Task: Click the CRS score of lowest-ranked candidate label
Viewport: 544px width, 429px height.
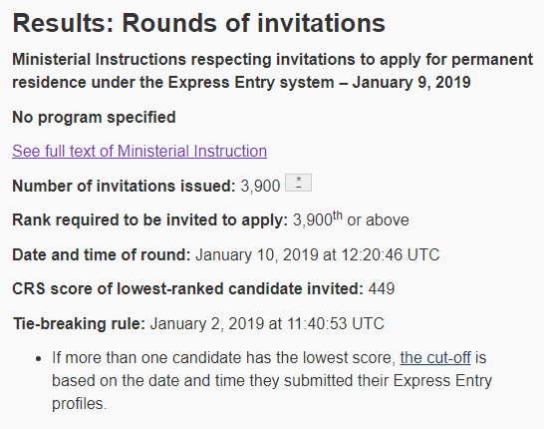Action: click(187, 289)
